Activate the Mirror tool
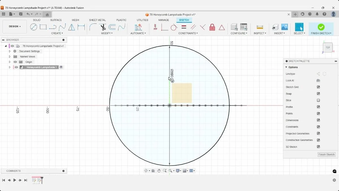The height and width of the screenshot is (191, 339). pyautogui.click(x=72, y=27)
